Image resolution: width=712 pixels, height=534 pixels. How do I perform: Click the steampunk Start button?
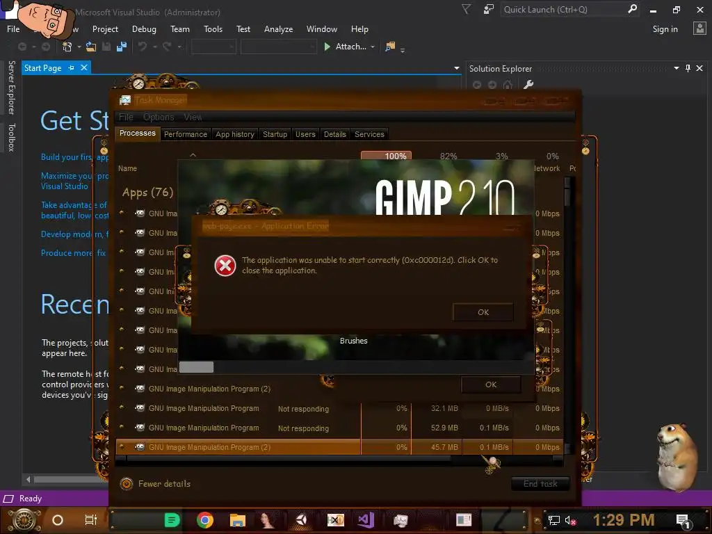24,520
